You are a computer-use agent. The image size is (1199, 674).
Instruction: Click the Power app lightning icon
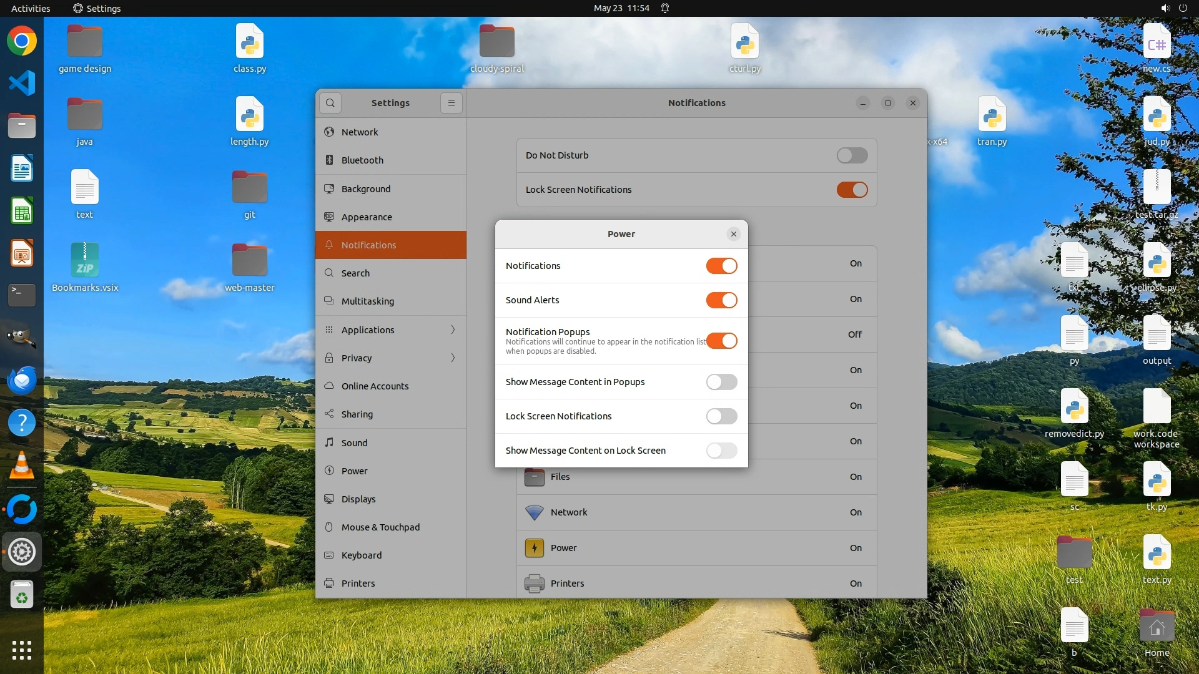pos(534,548)
